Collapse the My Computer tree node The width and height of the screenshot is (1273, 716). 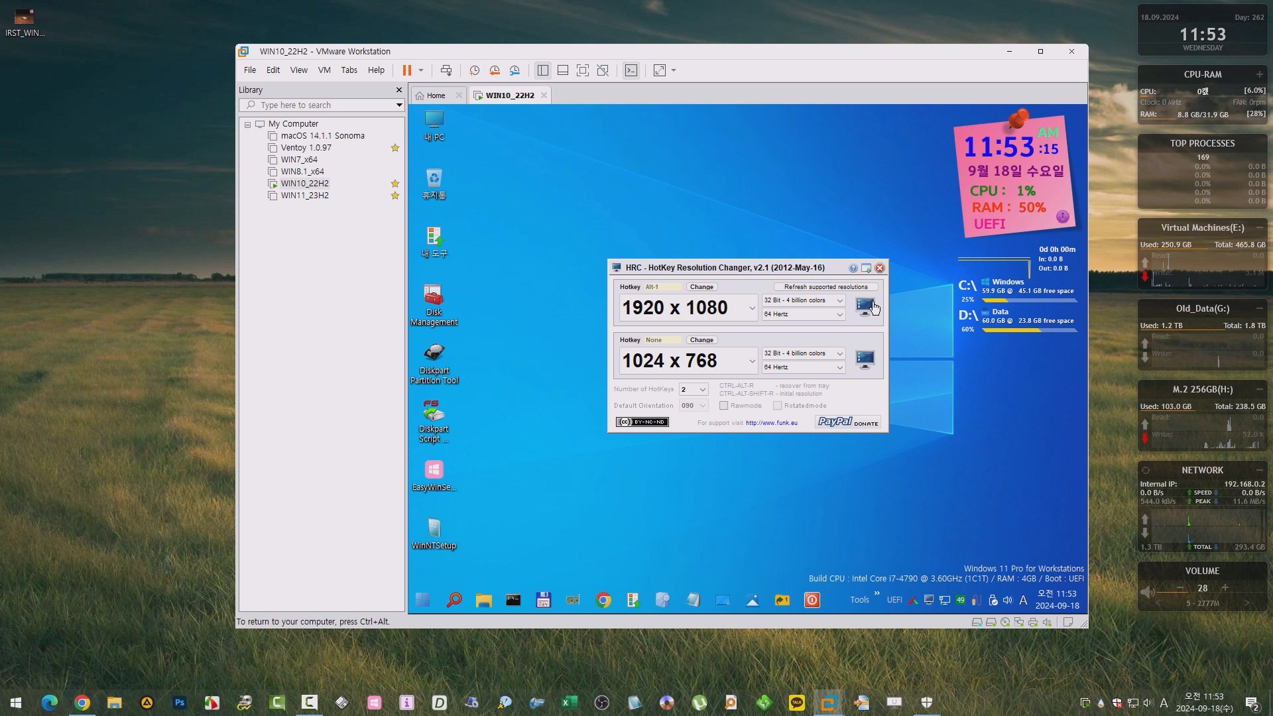[248, 125]
